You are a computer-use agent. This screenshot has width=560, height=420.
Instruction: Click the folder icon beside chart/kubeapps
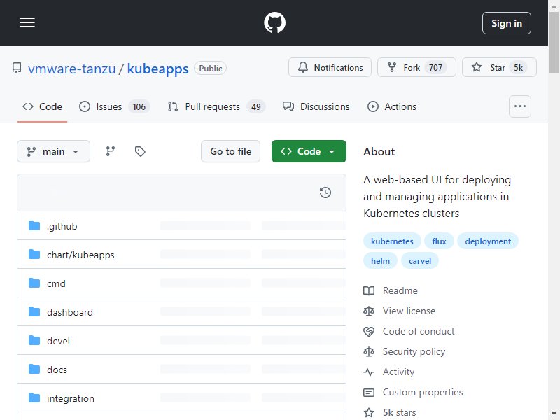tap(34, 254)
